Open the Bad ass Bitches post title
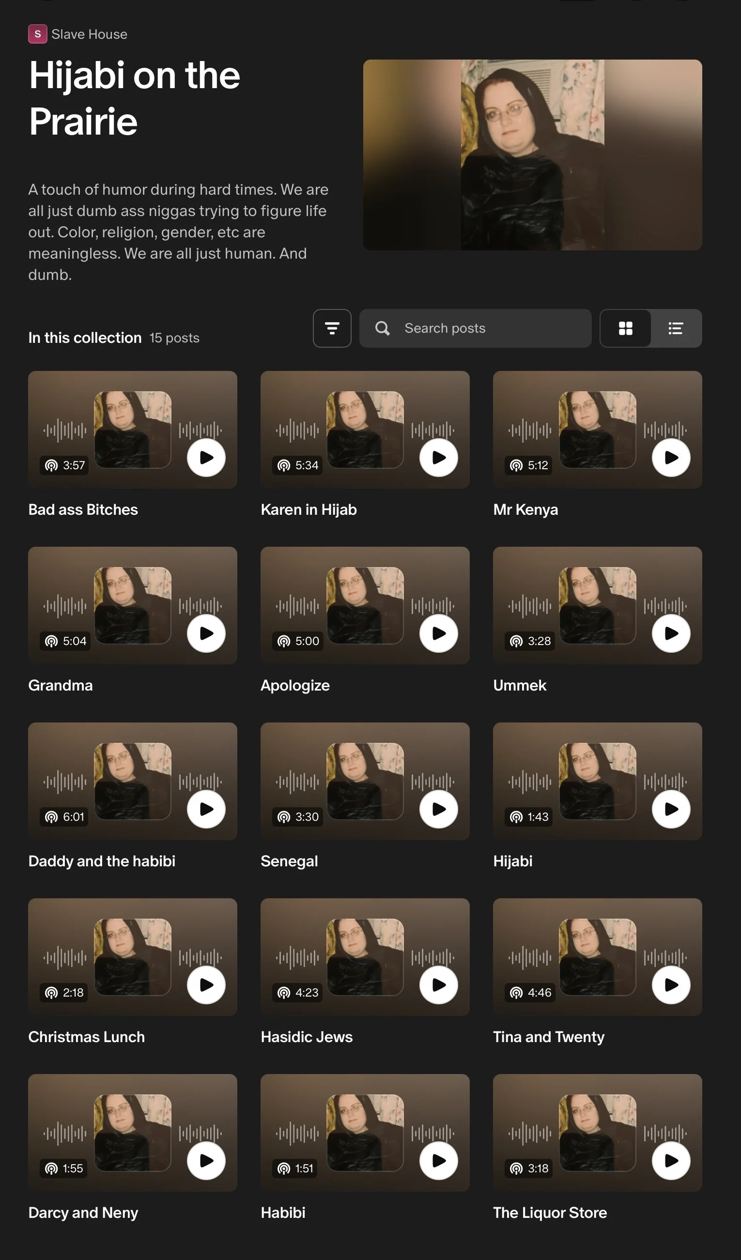Viewport: 741px width, 1260px height. tap(83, 509)
